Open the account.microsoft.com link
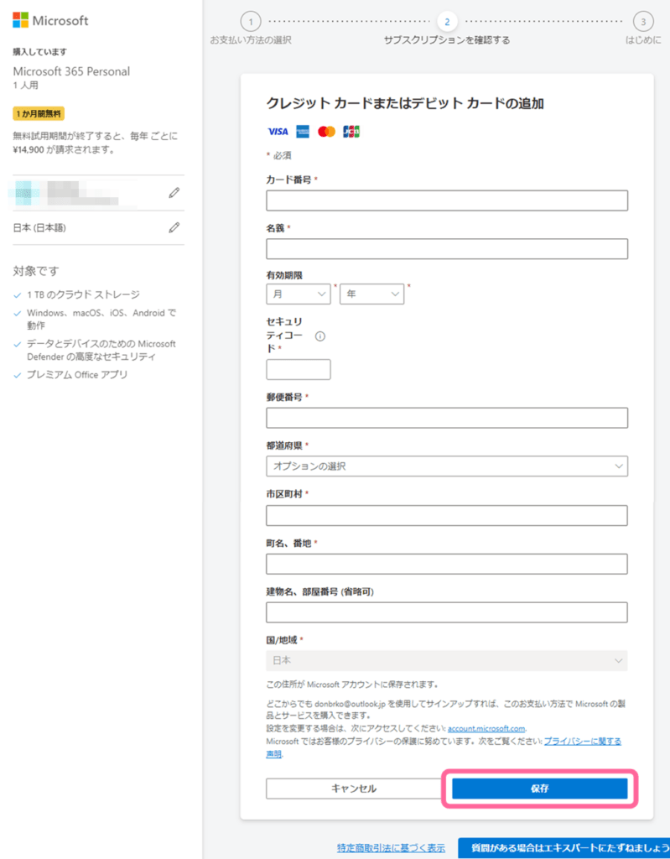The height and width of the screenshot is (859, 670). [x=486, y=729]
